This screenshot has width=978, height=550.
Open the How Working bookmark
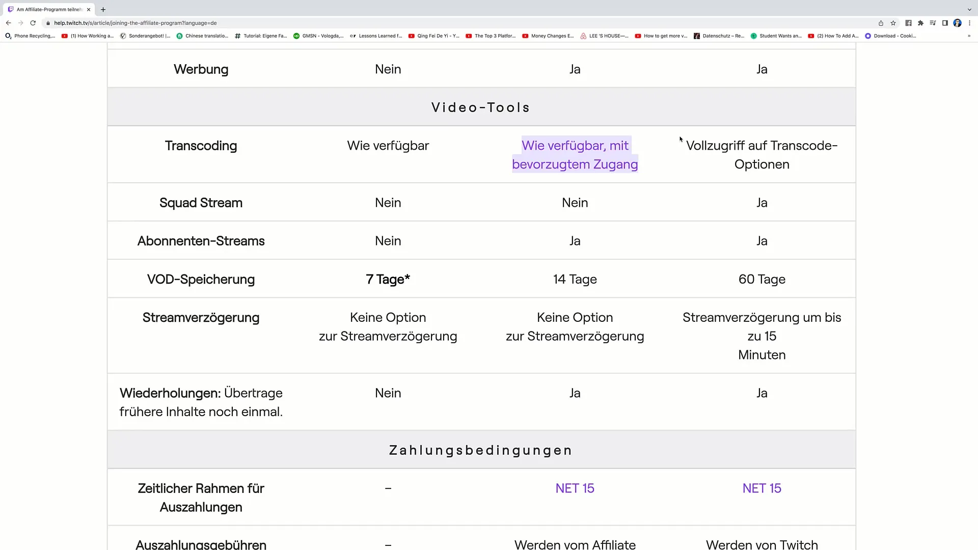pos(88,36)
